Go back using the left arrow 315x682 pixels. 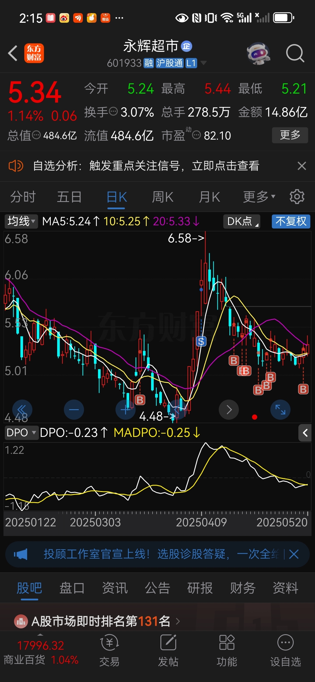tap(13, 53)
